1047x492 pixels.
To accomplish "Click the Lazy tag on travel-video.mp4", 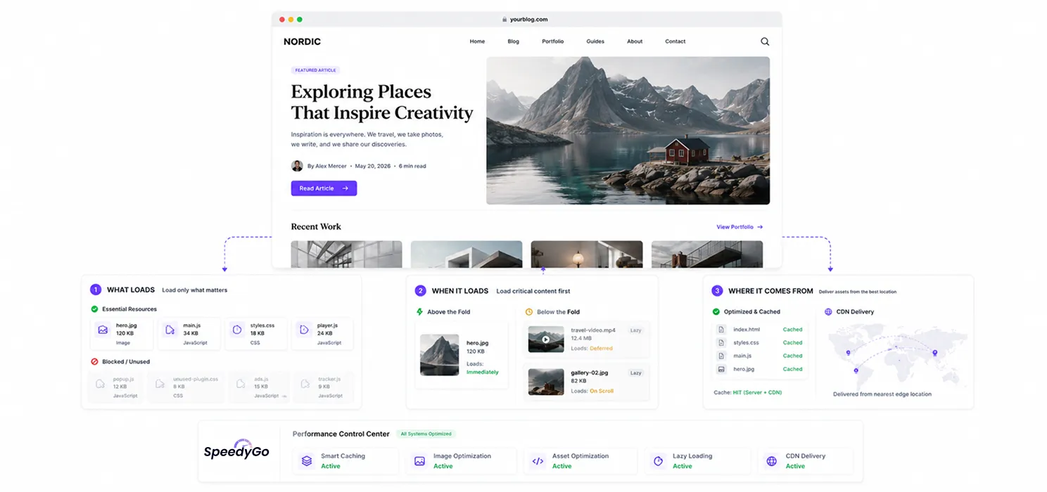I will point(636,330).
